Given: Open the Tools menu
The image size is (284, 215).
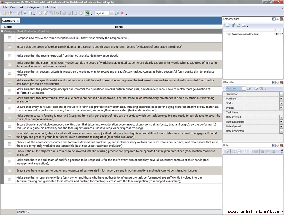Looking at the screenshot, I should tap(45, 7).
